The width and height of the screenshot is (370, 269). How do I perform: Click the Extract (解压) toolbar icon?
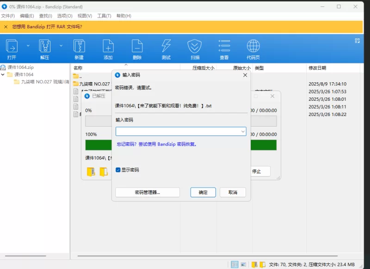[44, 49]
